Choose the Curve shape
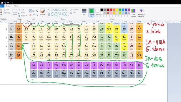 point(52,10)
